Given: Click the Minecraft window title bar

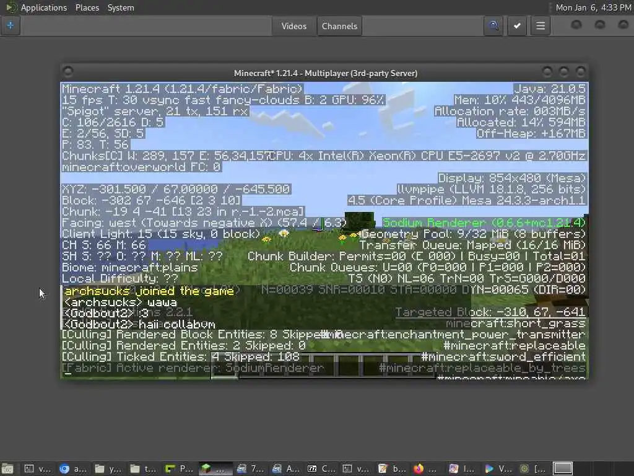Looking at the screenshot, I should [326, 73].
